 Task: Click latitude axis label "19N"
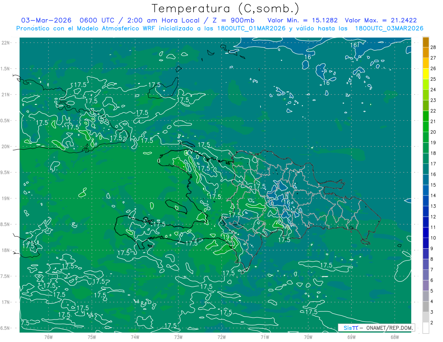(6, 198)
